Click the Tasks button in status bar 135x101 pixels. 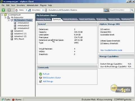tap(6, 100)
